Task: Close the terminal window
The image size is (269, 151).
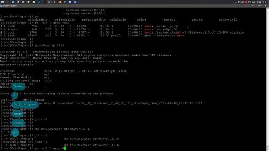Action: pyautogui.click(x=265, y=5)
